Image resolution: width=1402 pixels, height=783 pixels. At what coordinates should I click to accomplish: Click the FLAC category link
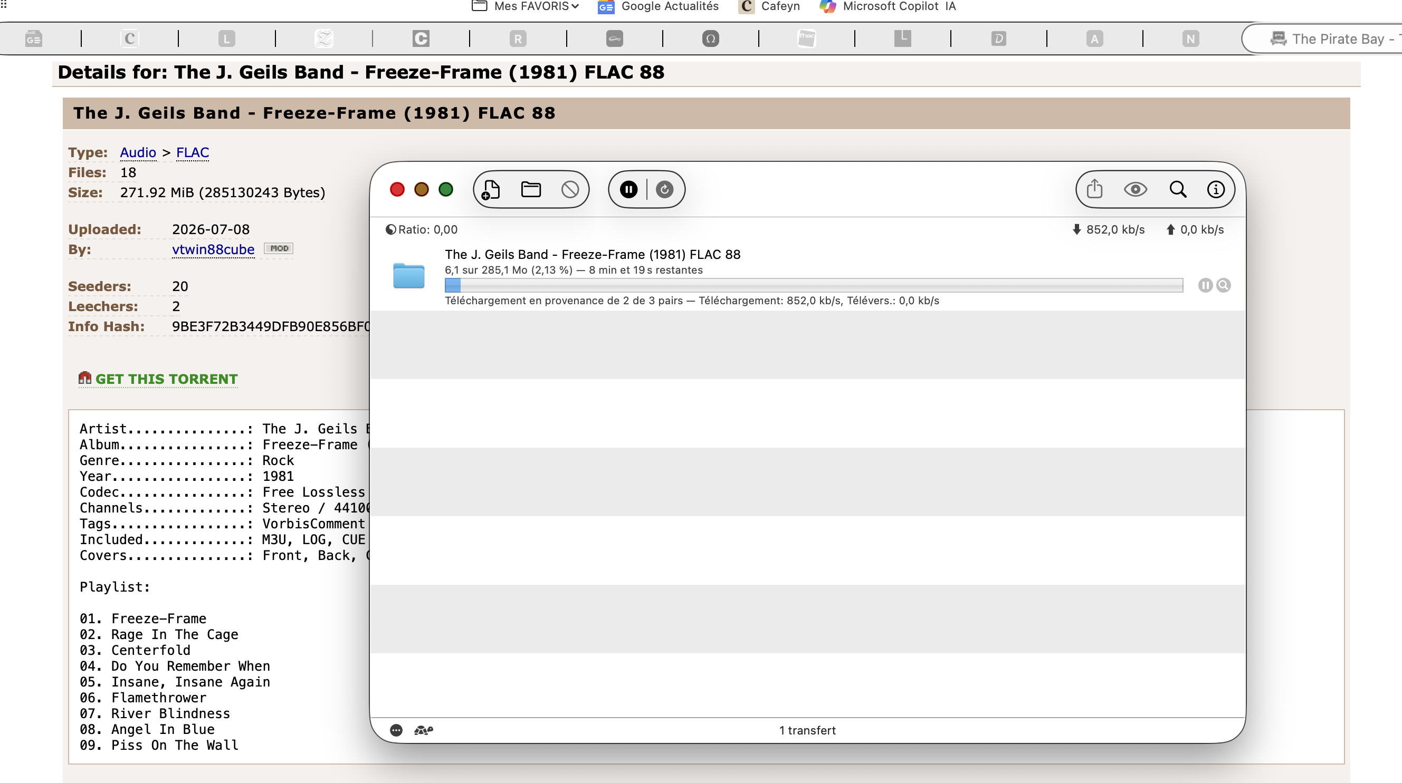(x=192, y=153)
